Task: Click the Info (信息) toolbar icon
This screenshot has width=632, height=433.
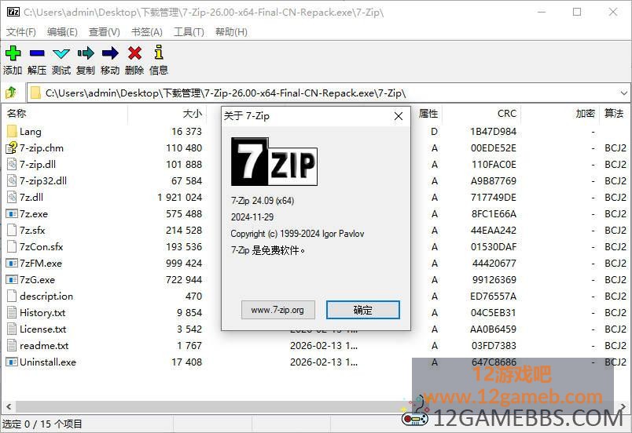Action: click(159, 53)
